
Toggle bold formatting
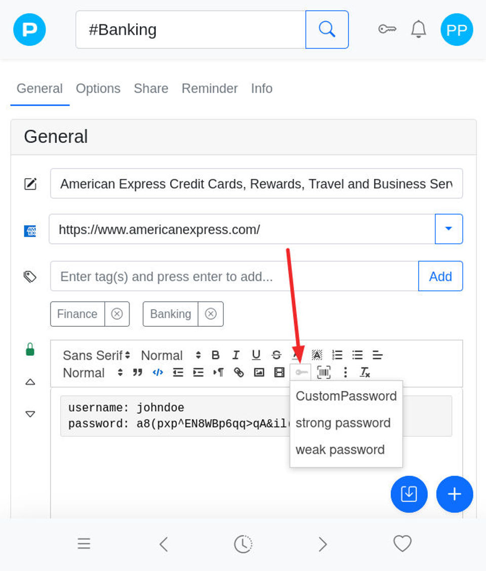pyautogui.click(x=215, y=355)
